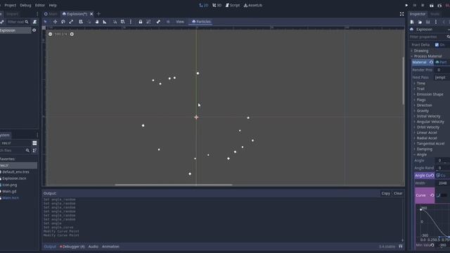Play a custom scene clapper icon
Image resolution: width=450 pixels, height=253 pixels.
point(439,5)
